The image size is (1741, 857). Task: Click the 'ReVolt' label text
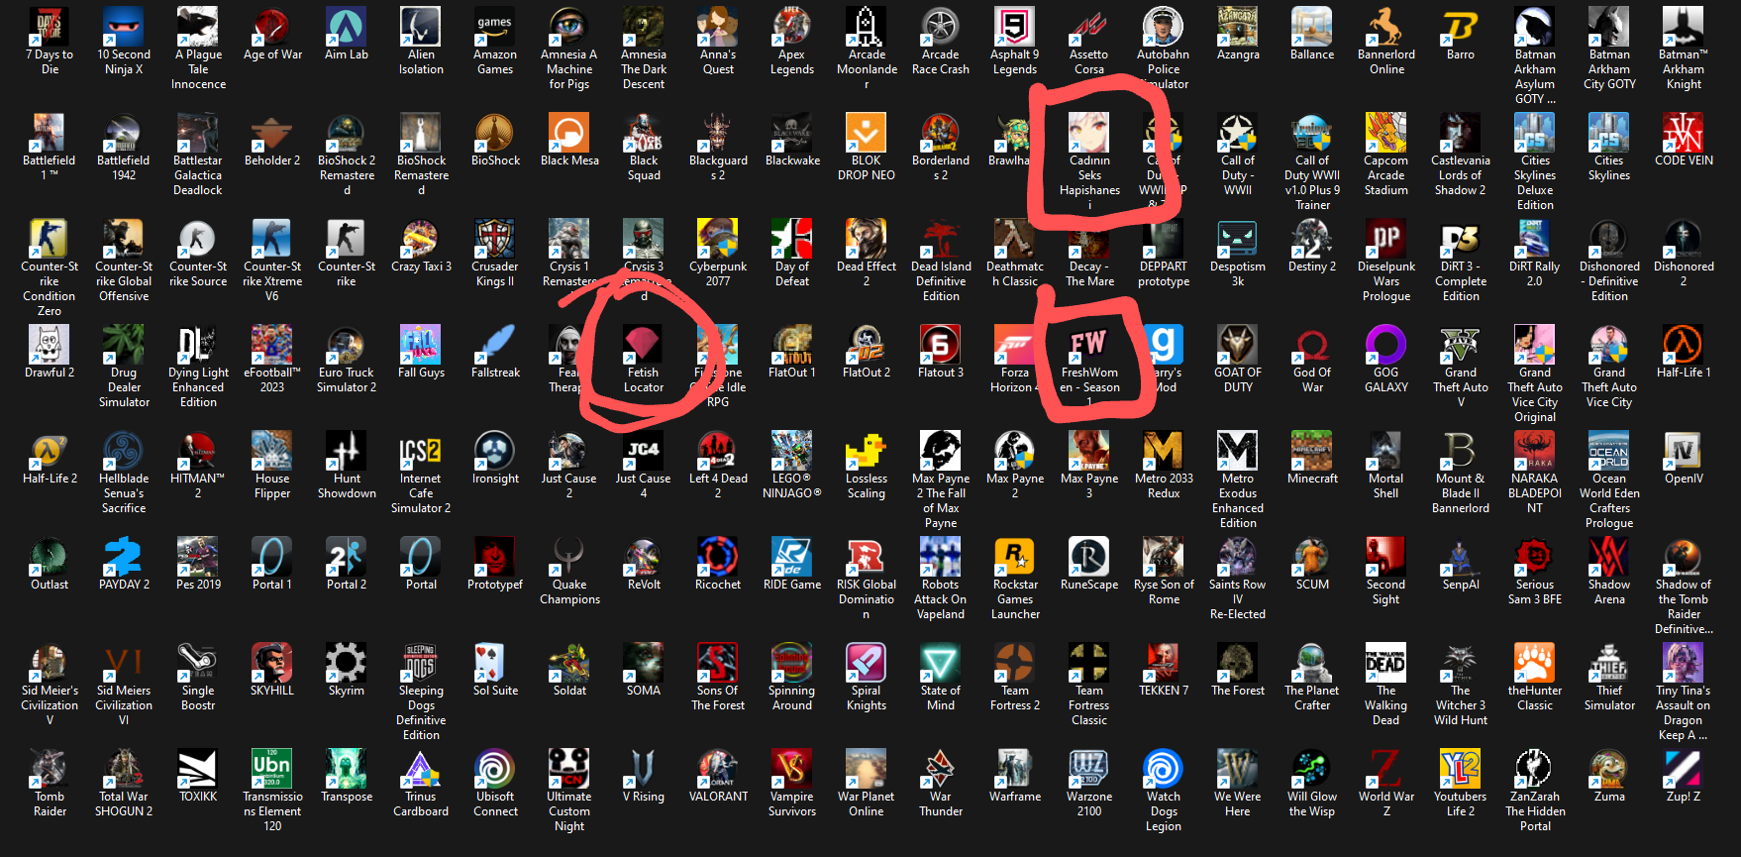click(644, 585)
